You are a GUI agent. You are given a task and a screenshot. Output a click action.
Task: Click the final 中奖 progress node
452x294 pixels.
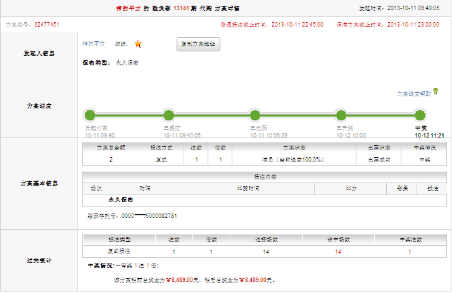420,115
